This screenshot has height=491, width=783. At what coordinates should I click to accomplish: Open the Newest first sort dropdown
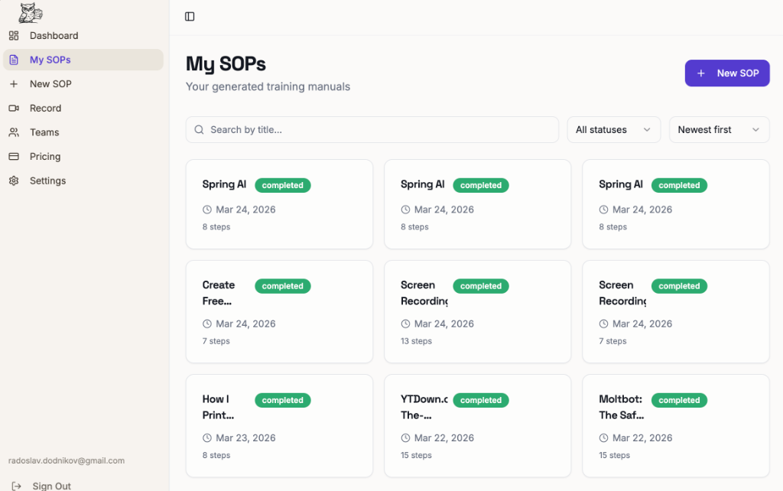(719, 129)
